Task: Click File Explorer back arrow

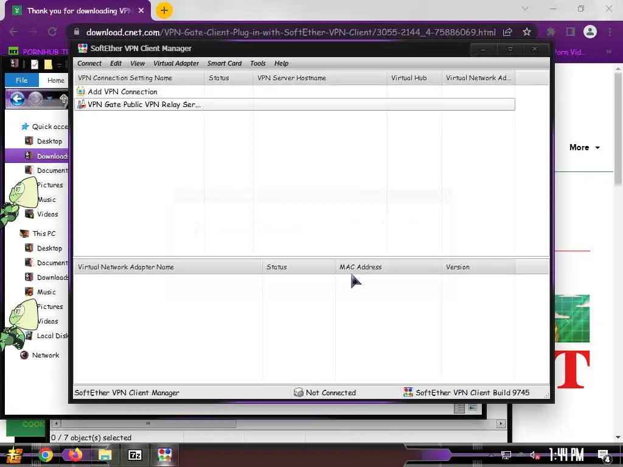Action: pyautogui.click(x=17, y=99)
